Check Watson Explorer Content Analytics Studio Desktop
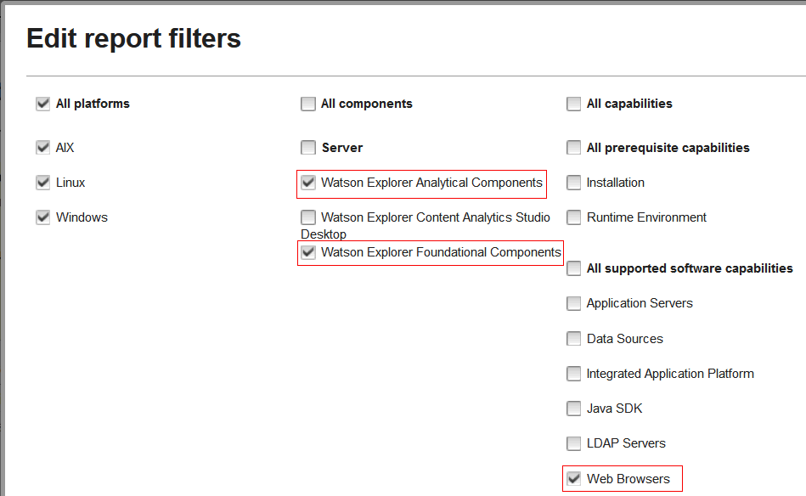Image resolution: width=806 pixels, height=496 pixels. (x=308, y=217)
